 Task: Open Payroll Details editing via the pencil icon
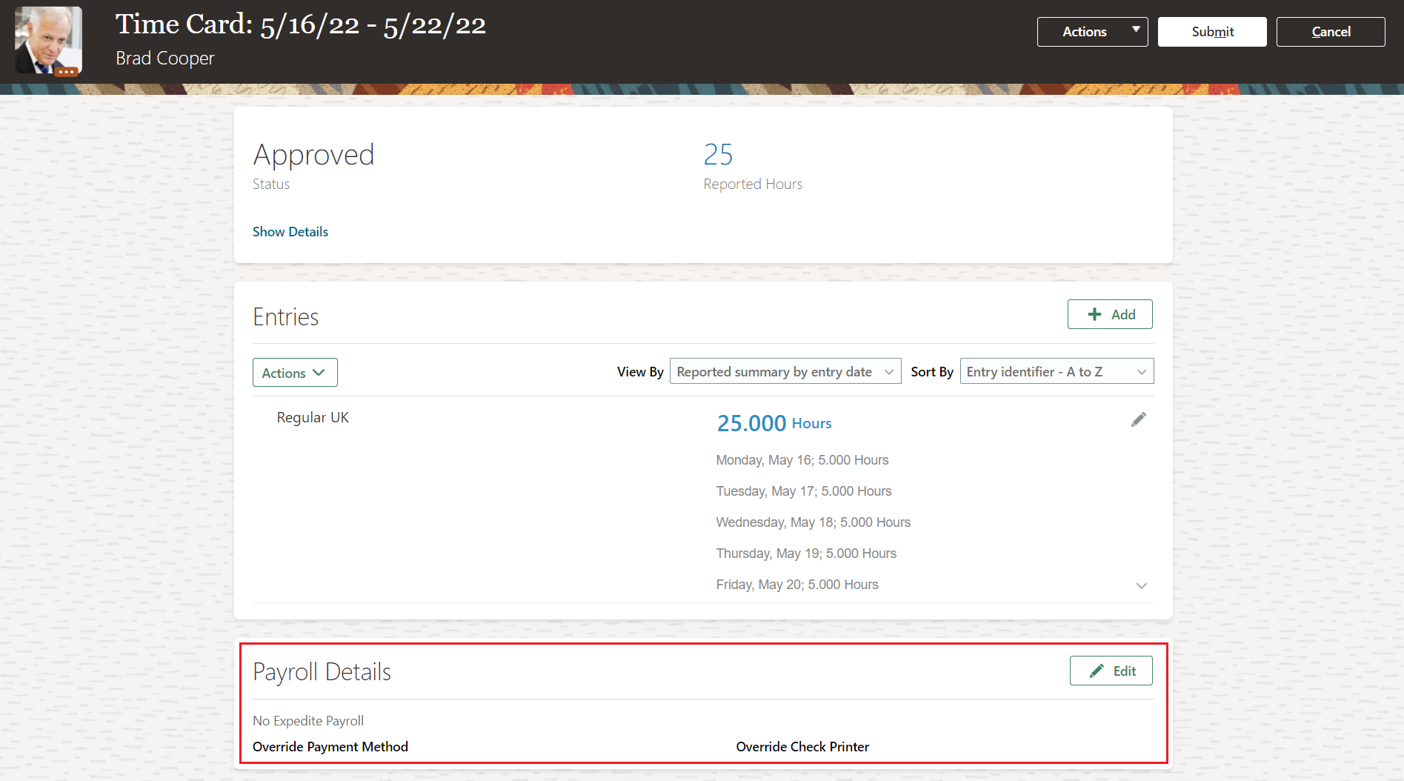click(x=1097, y=670)
